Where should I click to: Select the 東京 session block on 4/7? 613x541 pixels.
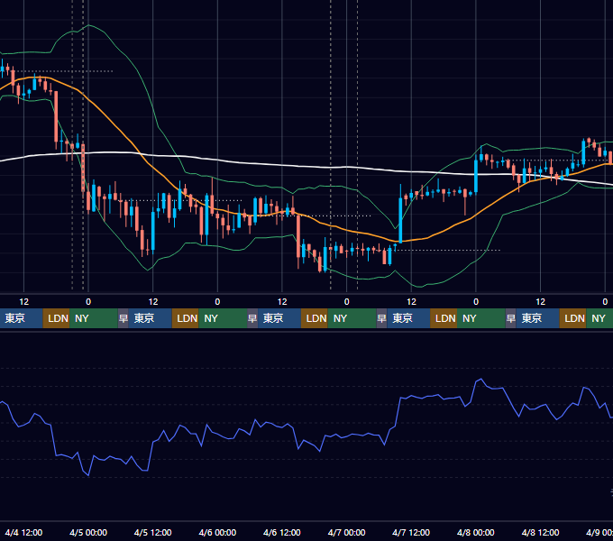408,318
